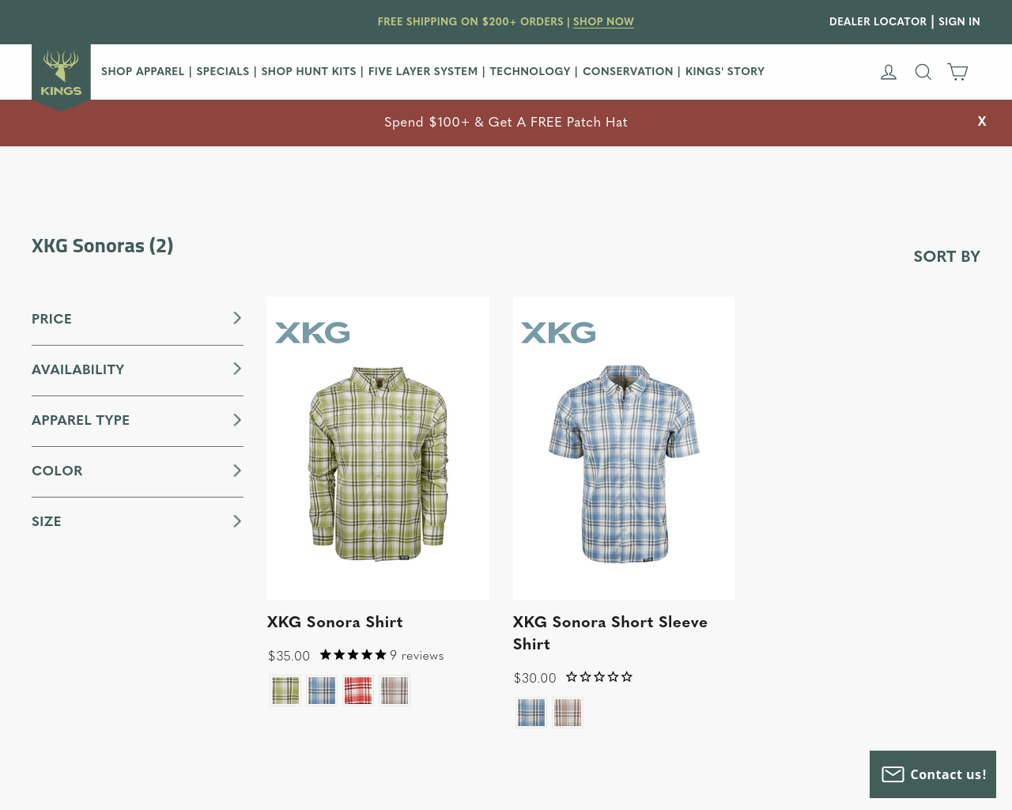The width and height of the screenshot is (1012, 810).
Task: Click the Kings antler logo
Action: tap(61, 77)
